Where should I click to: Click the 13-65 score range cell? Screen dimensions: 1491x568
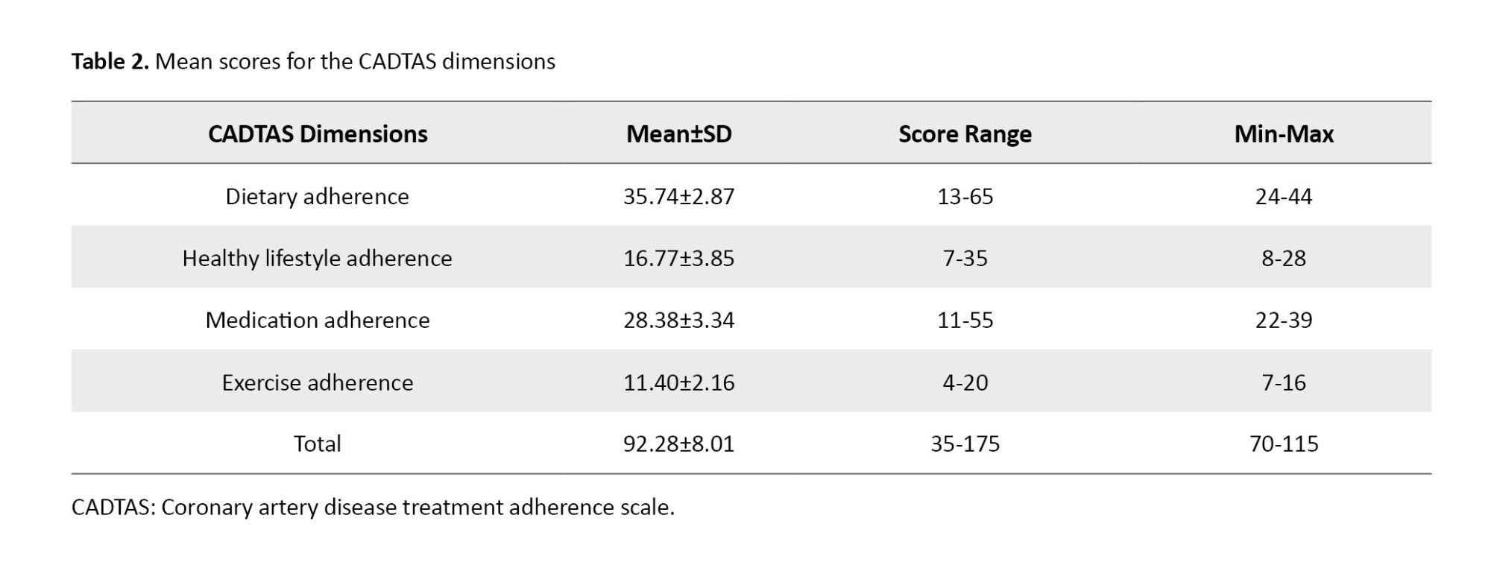(965, 196)
